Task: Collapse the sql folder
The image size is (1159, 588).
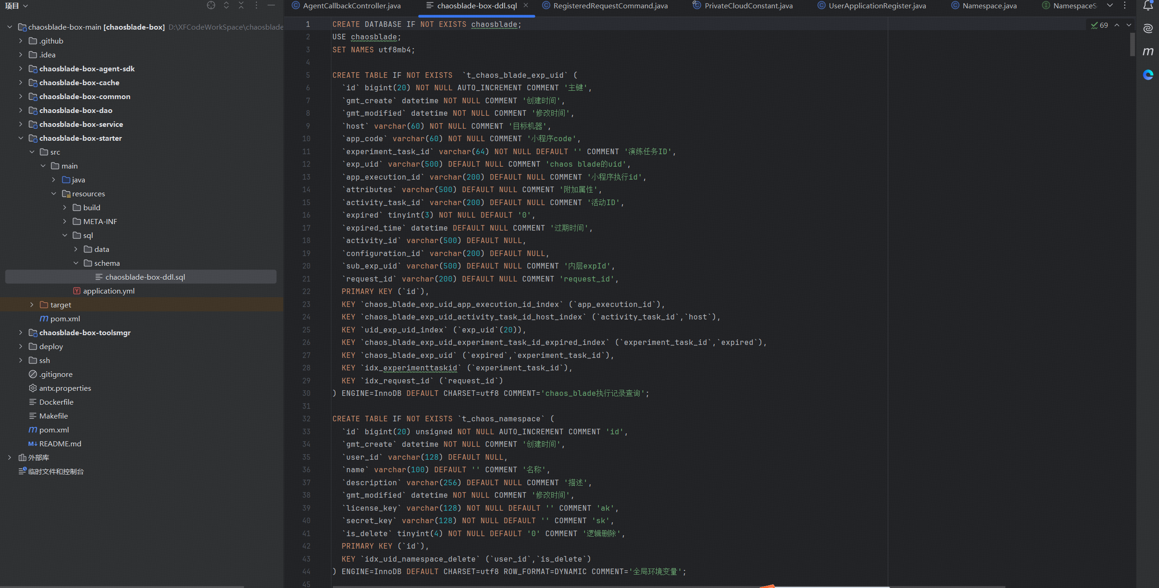Action: pos(65,235)
